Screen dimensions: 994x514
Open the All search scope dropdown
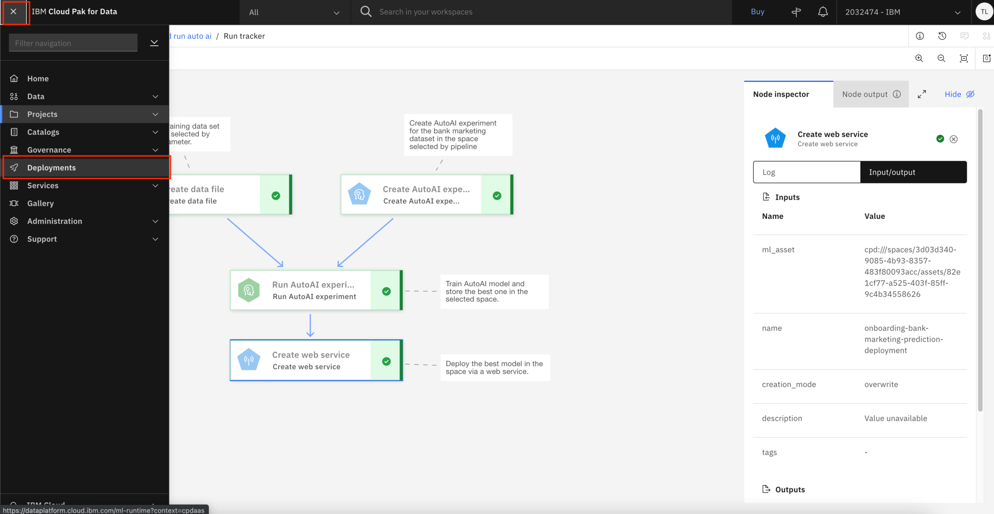point(295,12)
